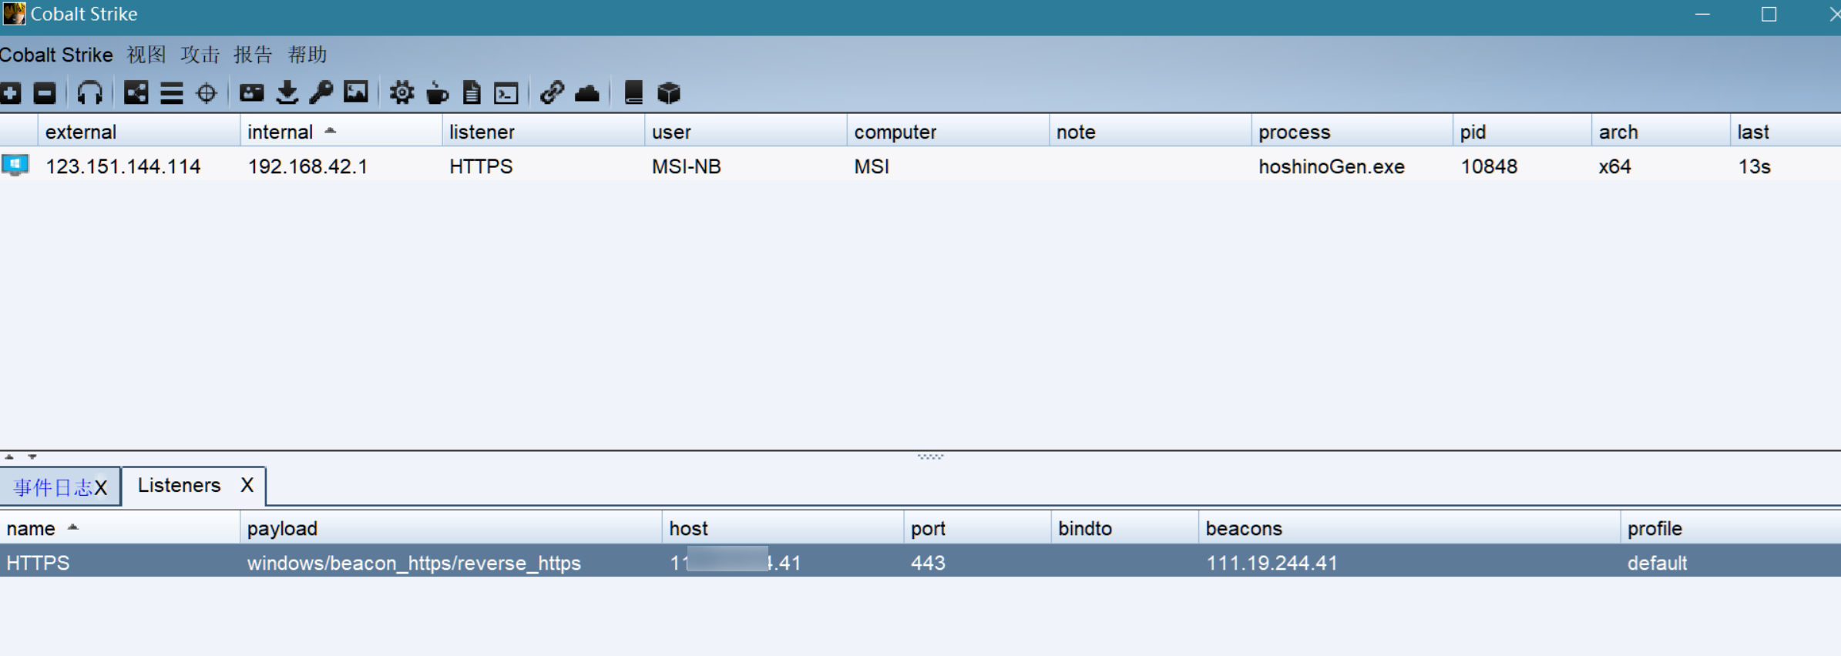Sort sessions by pid column header

click(1523, 132)
